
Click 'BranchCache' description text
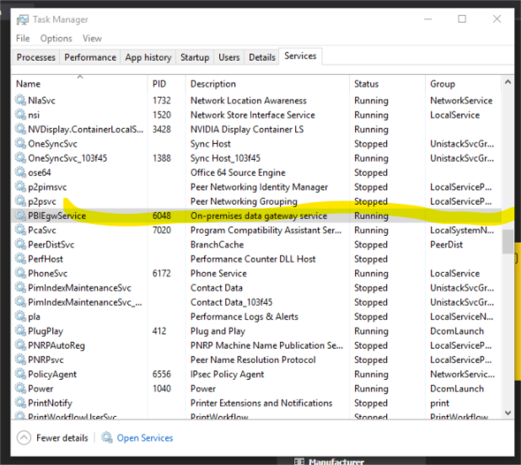217,244
